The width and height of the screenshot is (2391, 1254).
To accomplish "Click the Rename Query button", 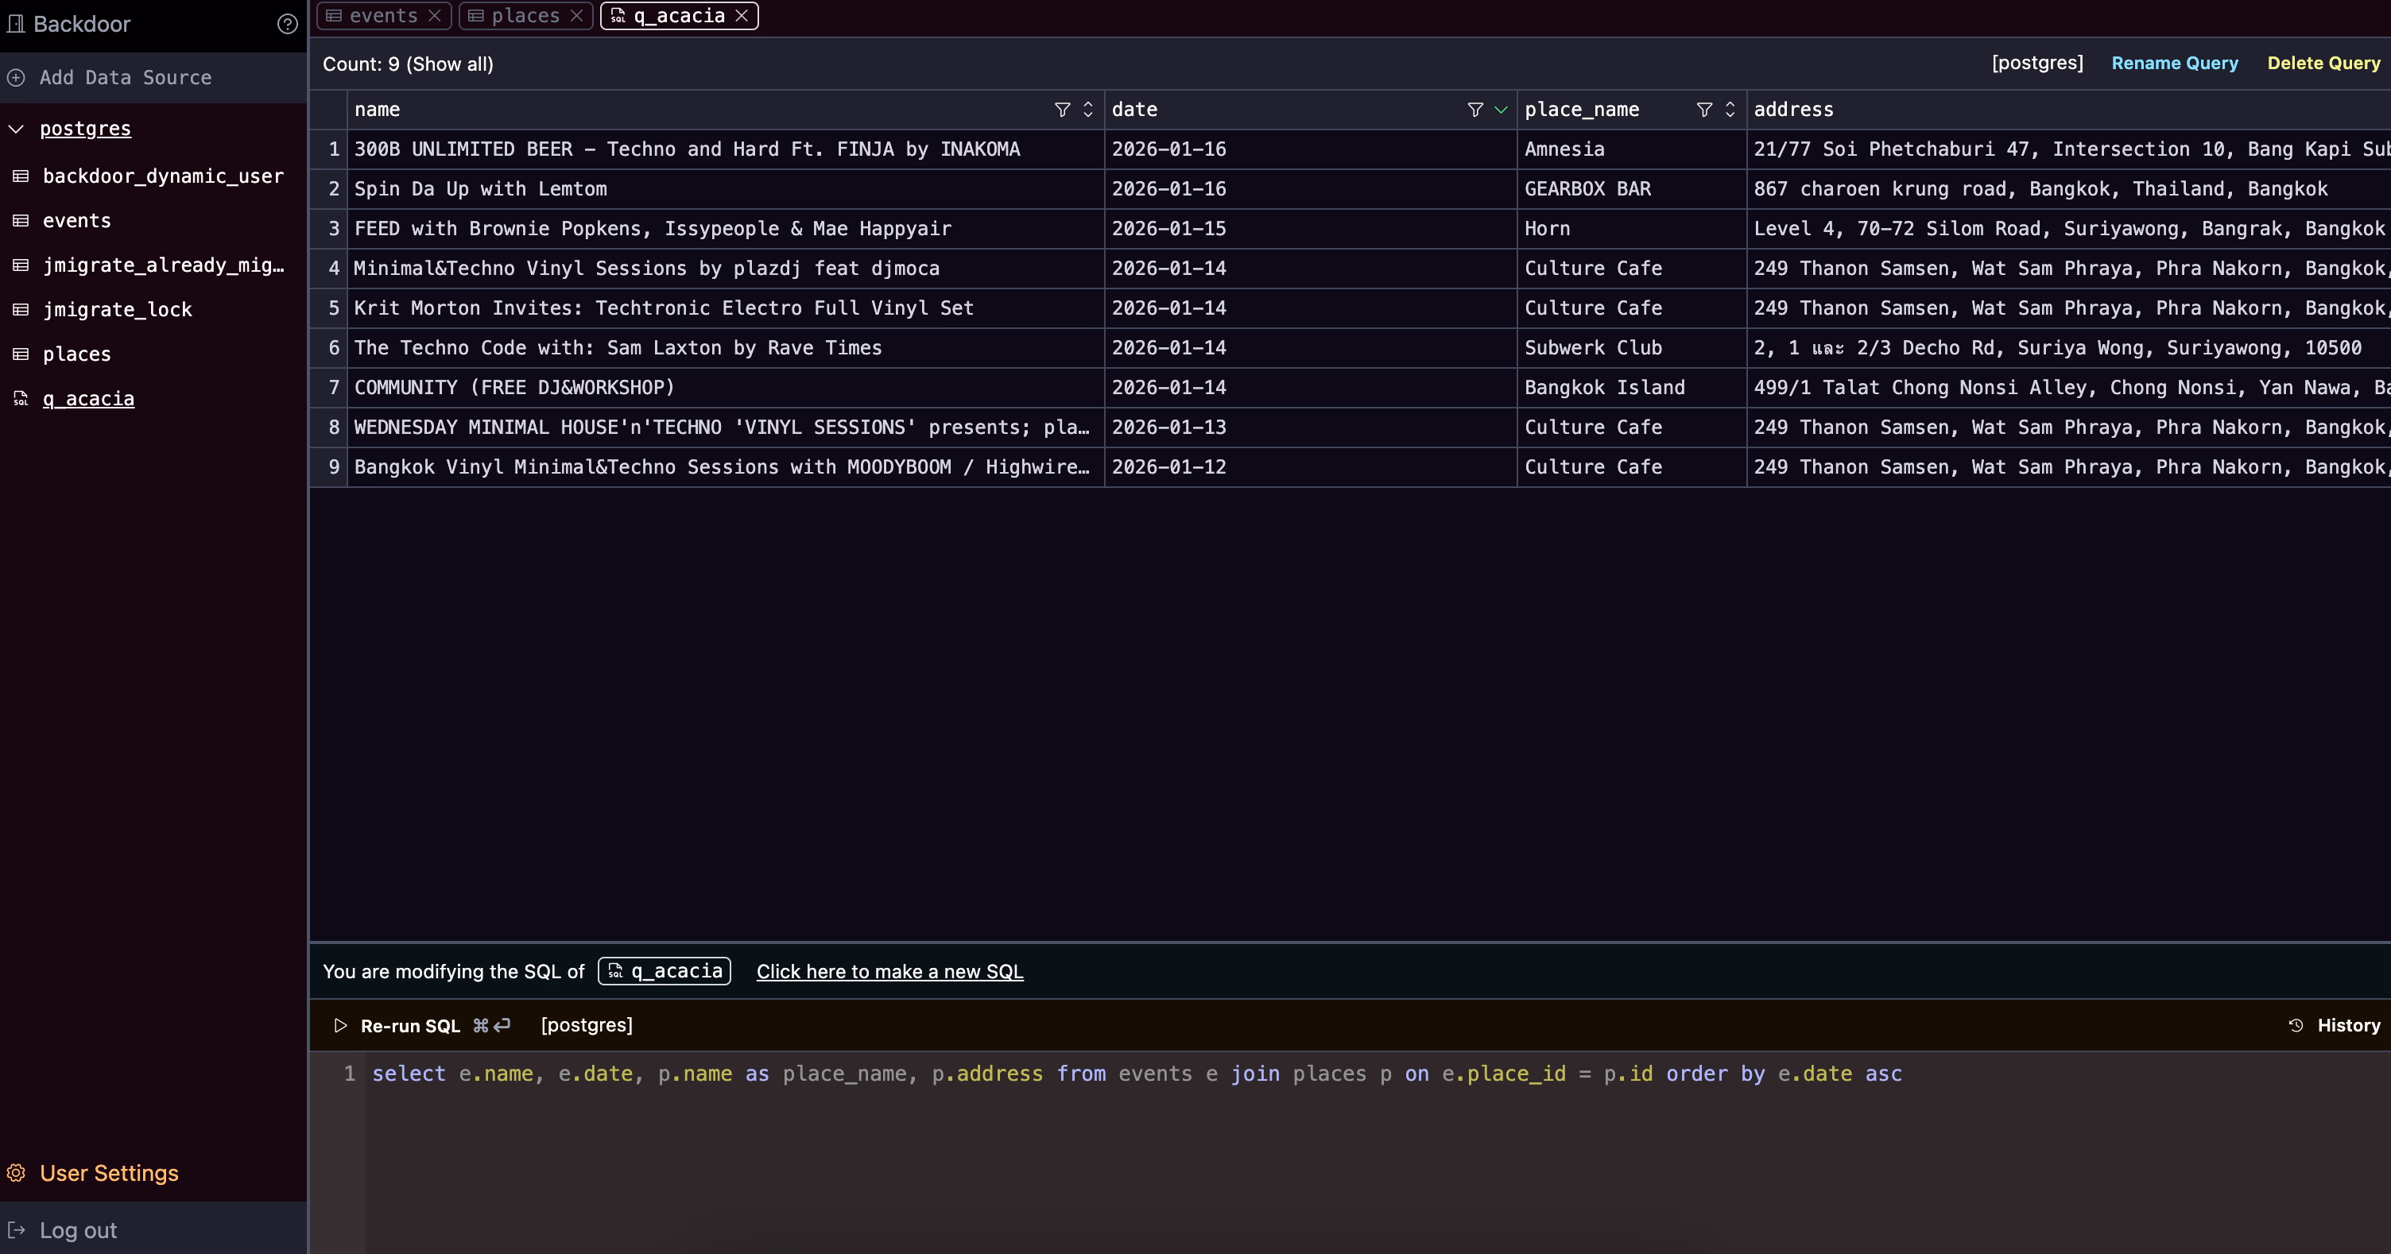I will tap(2174, 63).
